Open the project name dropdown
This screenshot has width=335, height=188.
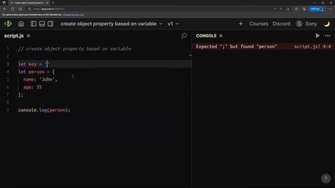coord(111,23)
